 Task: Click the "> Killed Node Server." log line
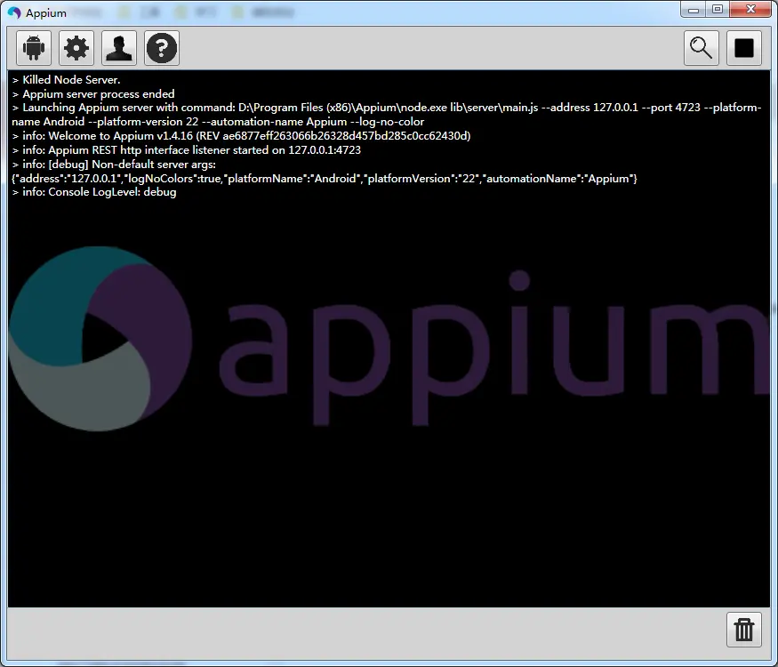(66, 80)
